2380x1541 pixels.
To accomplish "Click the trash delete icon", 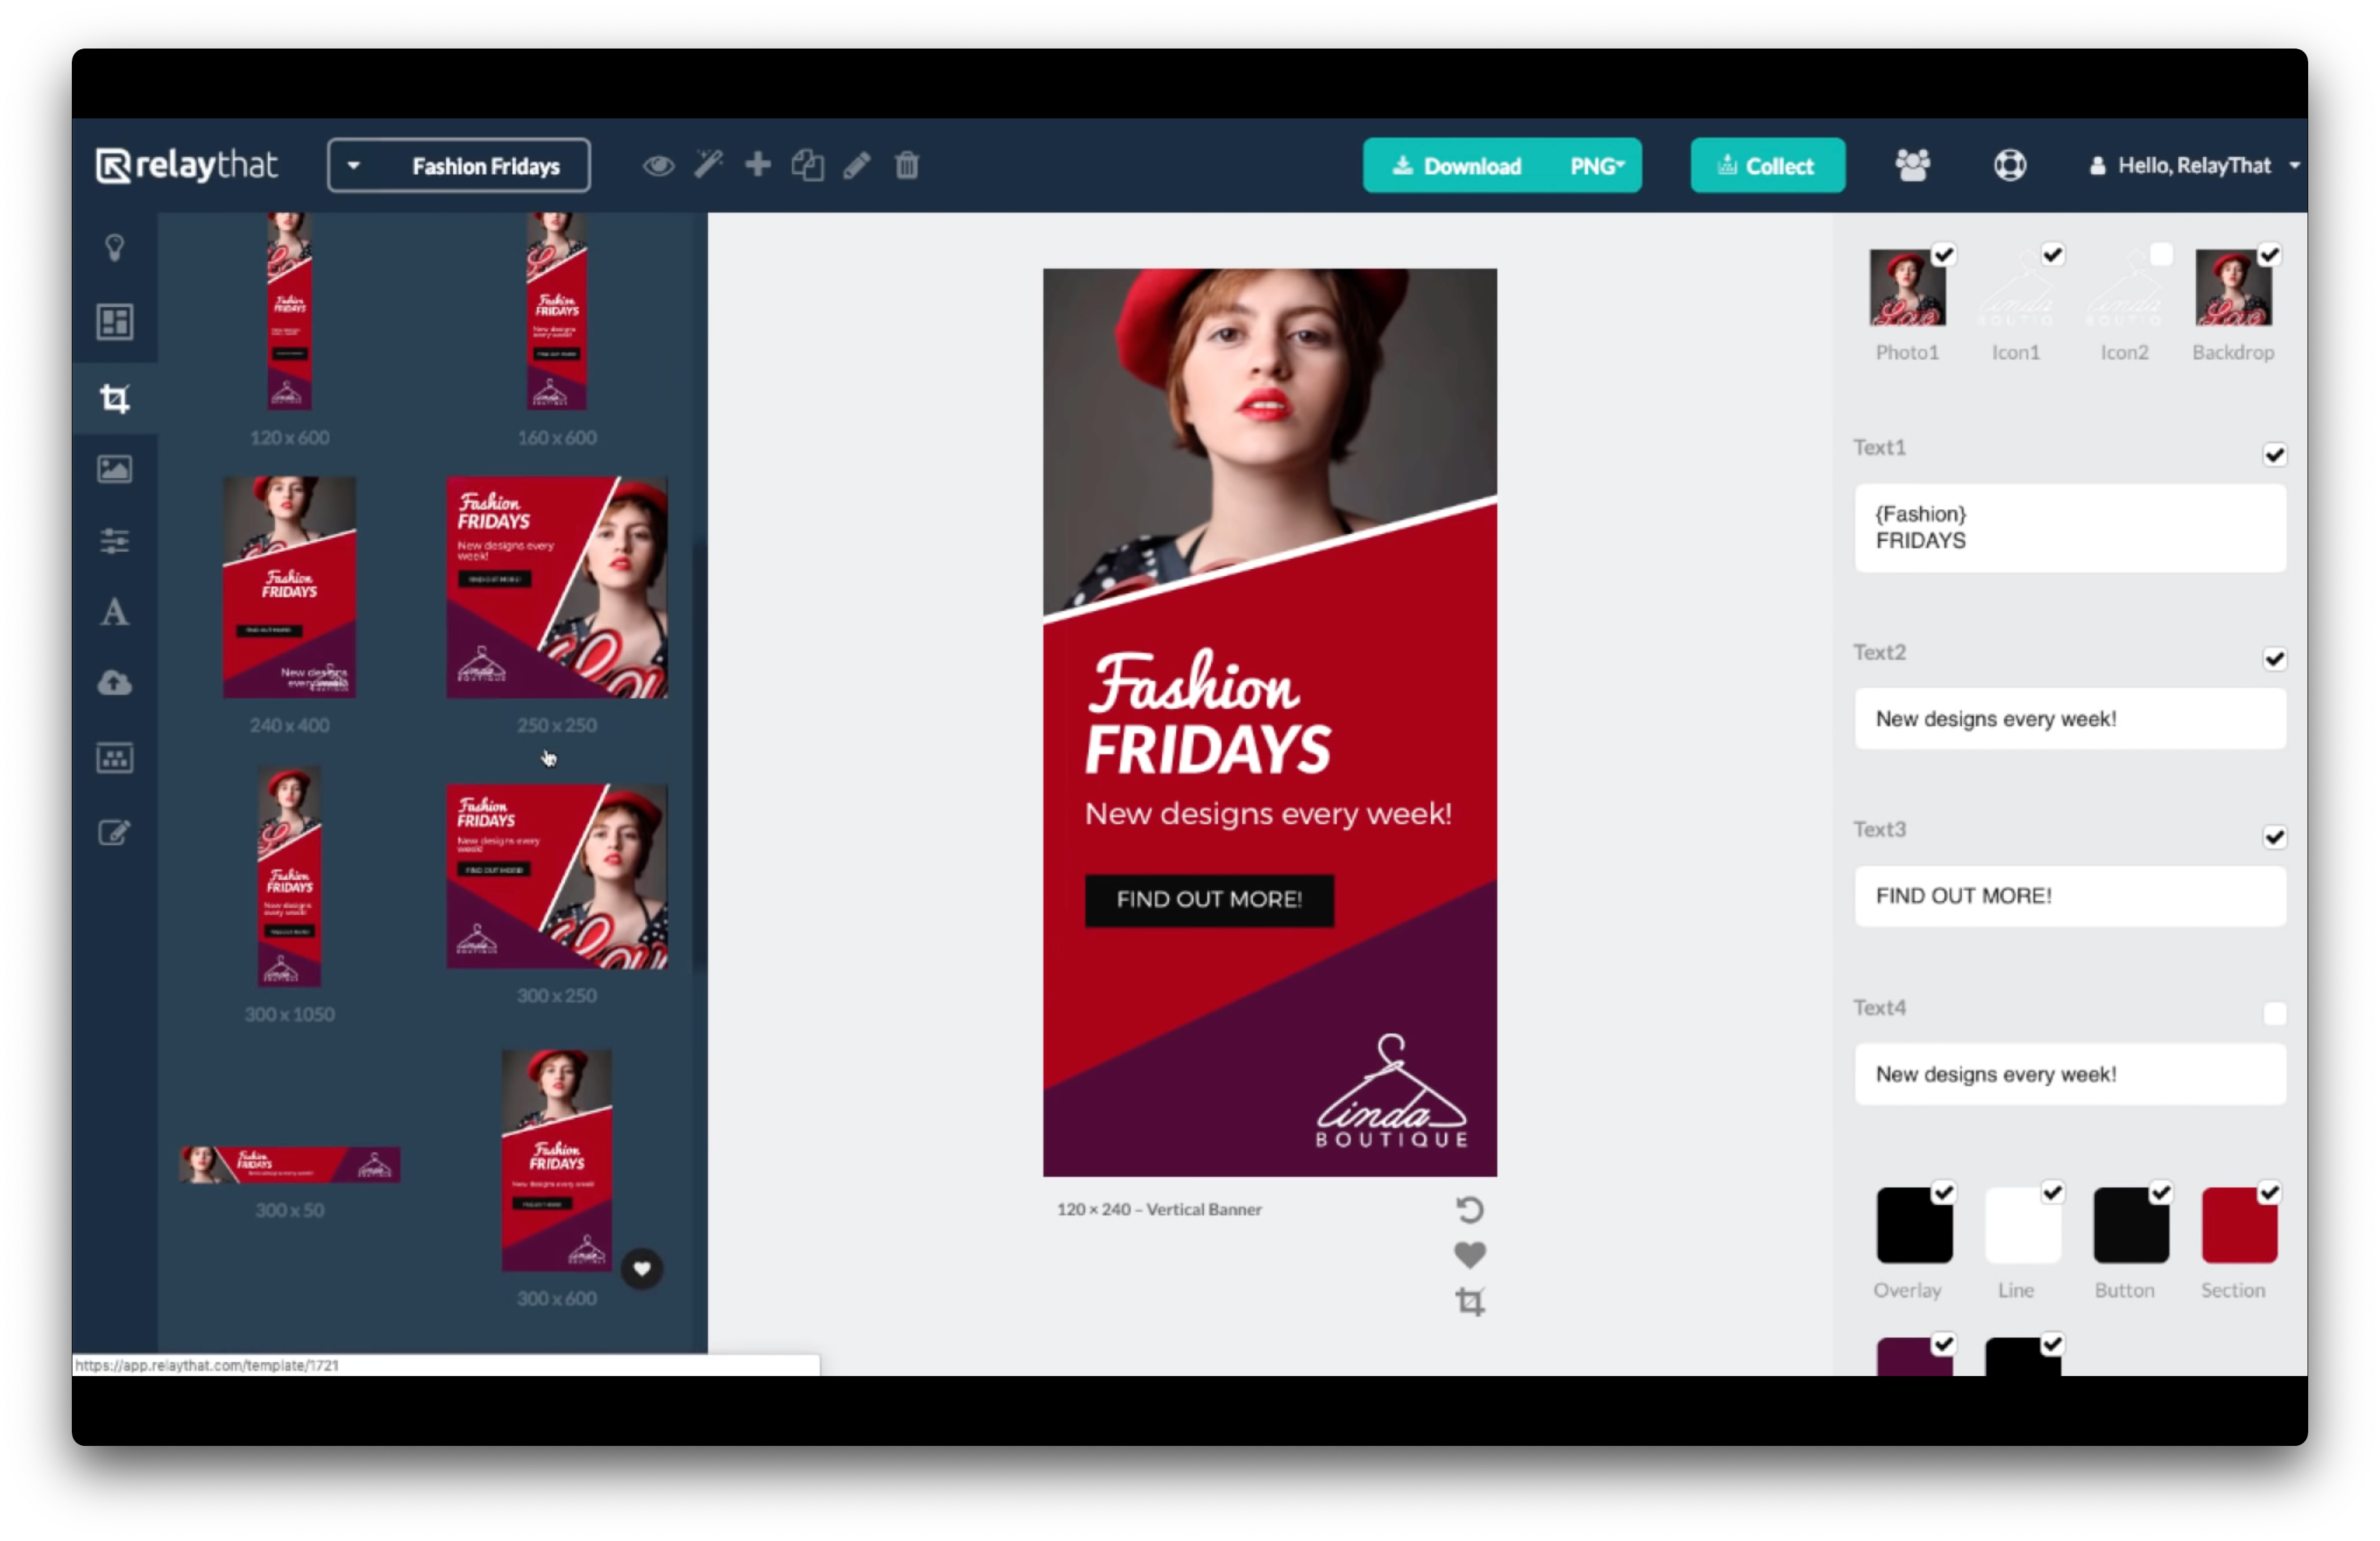I will pyautogui.click(x=906, y=165).
